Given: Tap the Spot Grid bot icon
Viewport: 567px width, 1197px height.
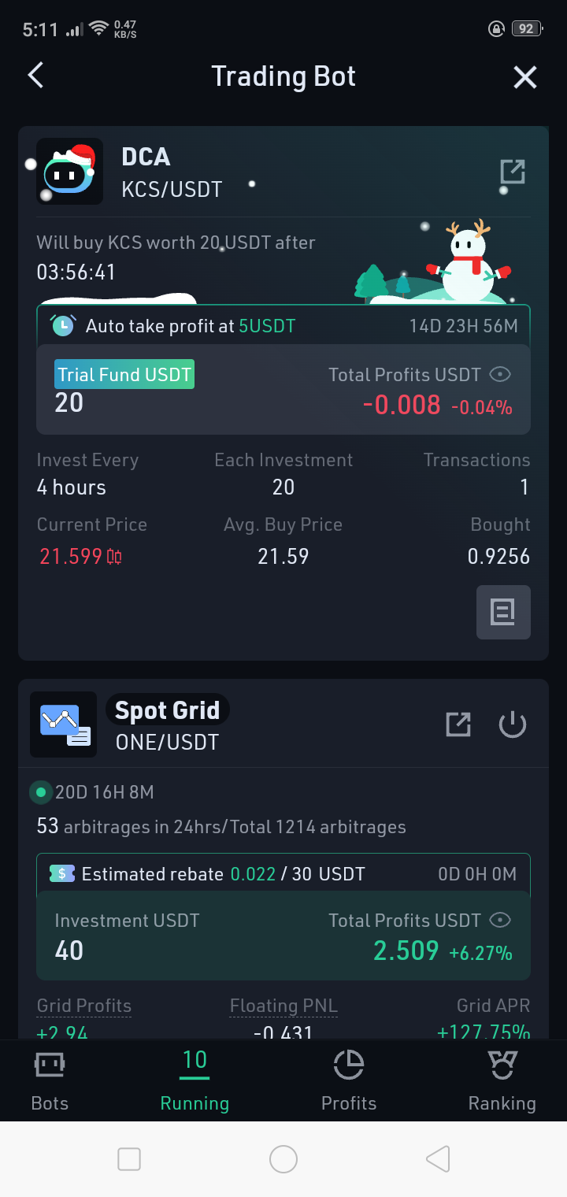Looking at the screenshot, I should point(64,724).
